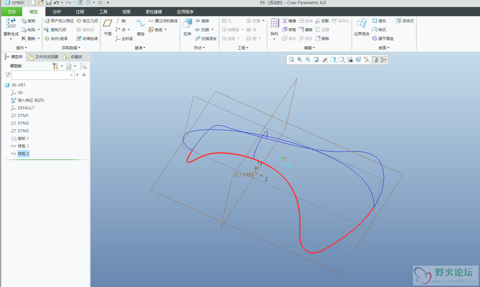
Task: Select 修剪 2 in the model tree
Action: pos(23,154)
